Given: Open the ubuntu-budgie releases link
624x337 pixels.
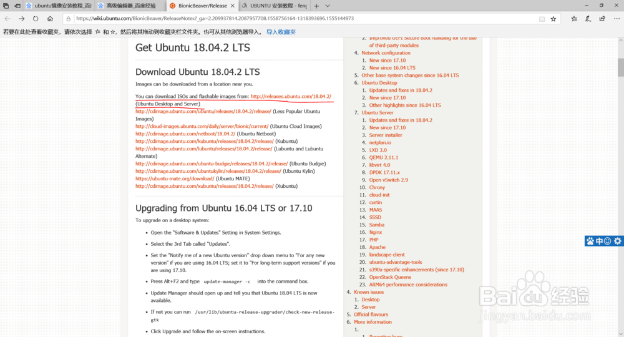Looking at the screenshot, I should point(212,164).
